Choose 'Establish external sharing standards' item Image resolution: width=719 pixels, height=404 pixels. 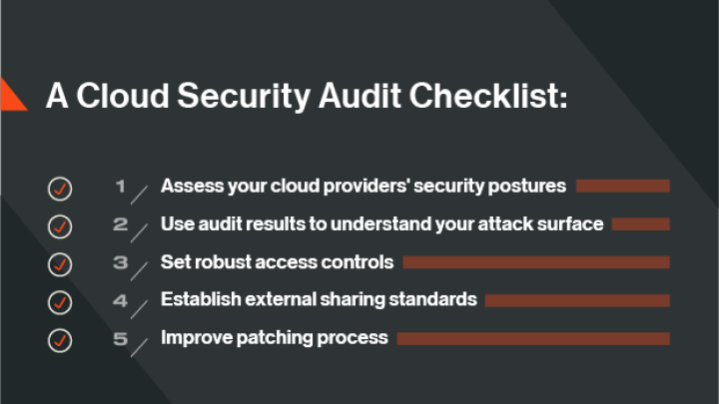[319, 299]
